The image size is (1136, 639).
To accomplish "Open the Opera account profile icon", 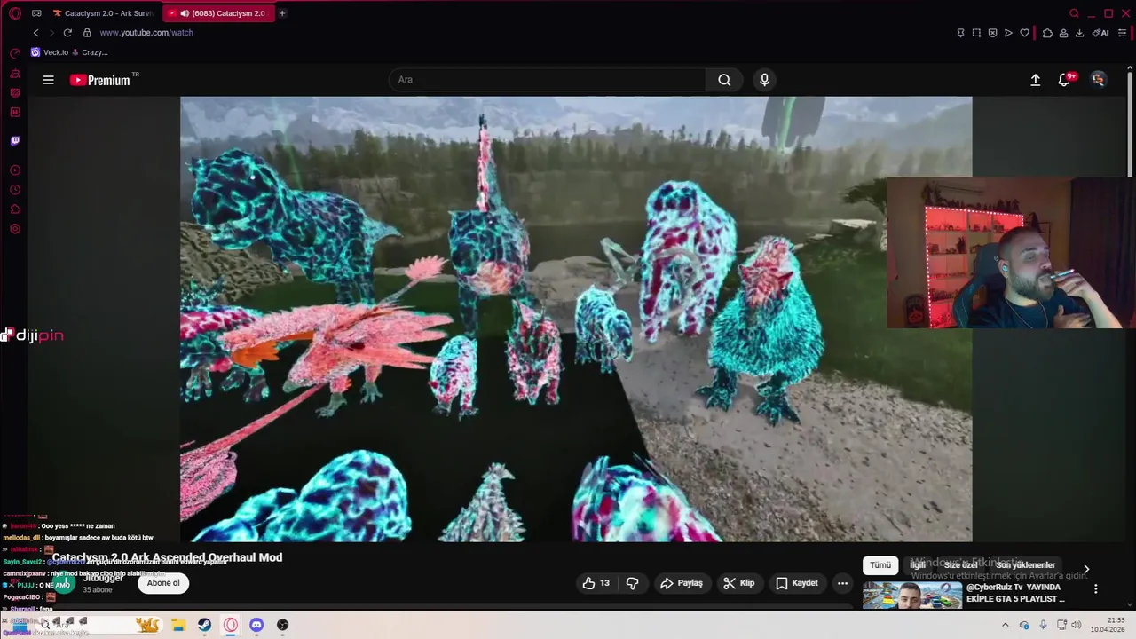I will tap(1063, 33).
